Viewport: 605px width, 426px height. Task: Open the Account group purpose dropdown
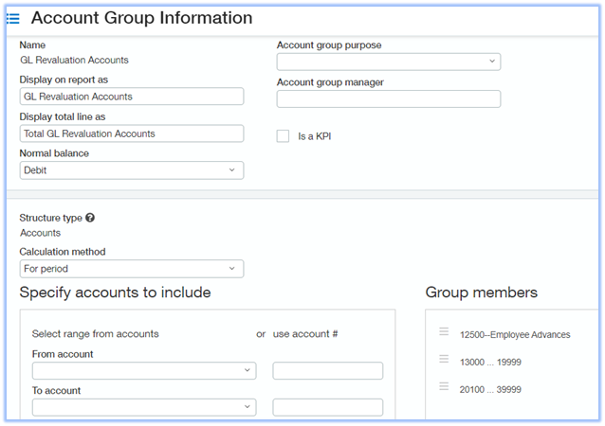388,62
